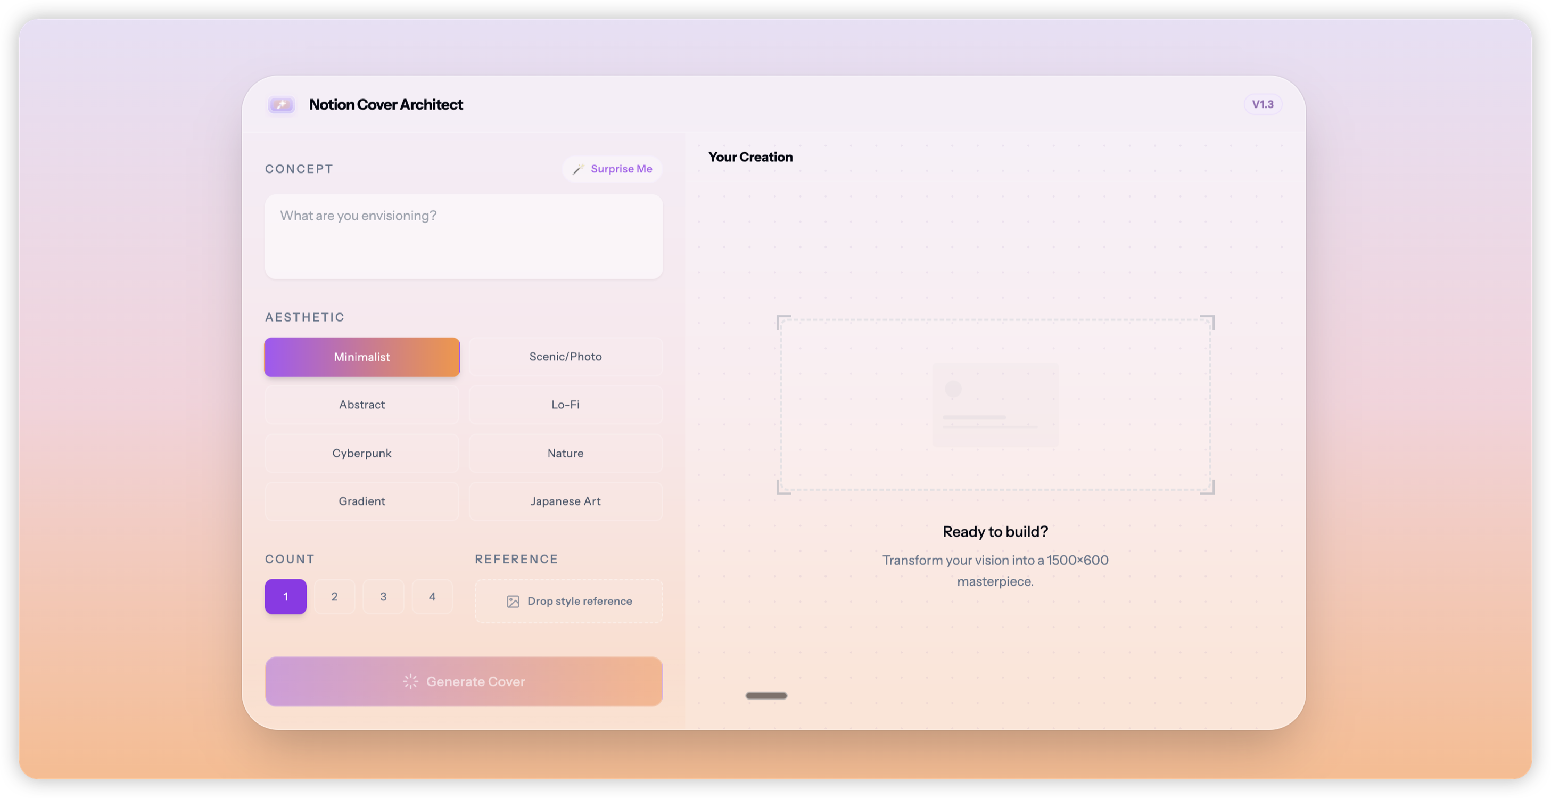Set image count to 4
Viewport: 1551px width, 798px height.
[432, 596]
